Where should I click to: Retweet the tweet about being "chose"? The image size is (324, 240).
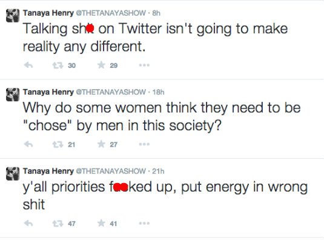[x=58, y=144]
